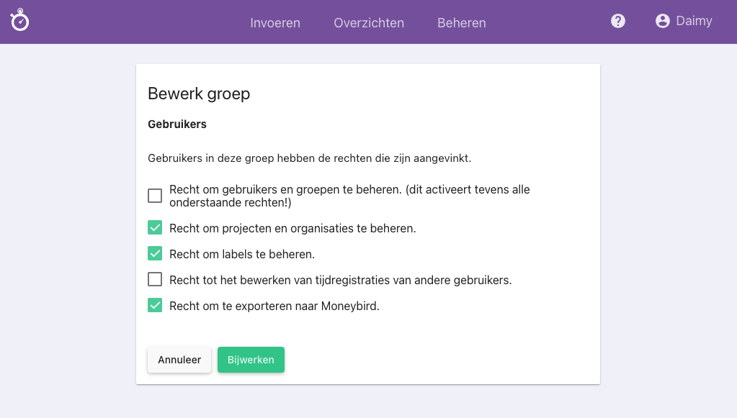The image size is (737, 418).
Task: Click the 'Recht om projecten en organisaties' label text
Action: click(292, 228)
